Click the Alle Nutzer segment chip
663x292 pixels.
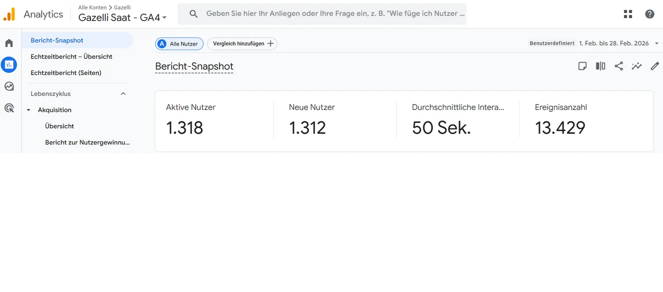click(179, 44)
